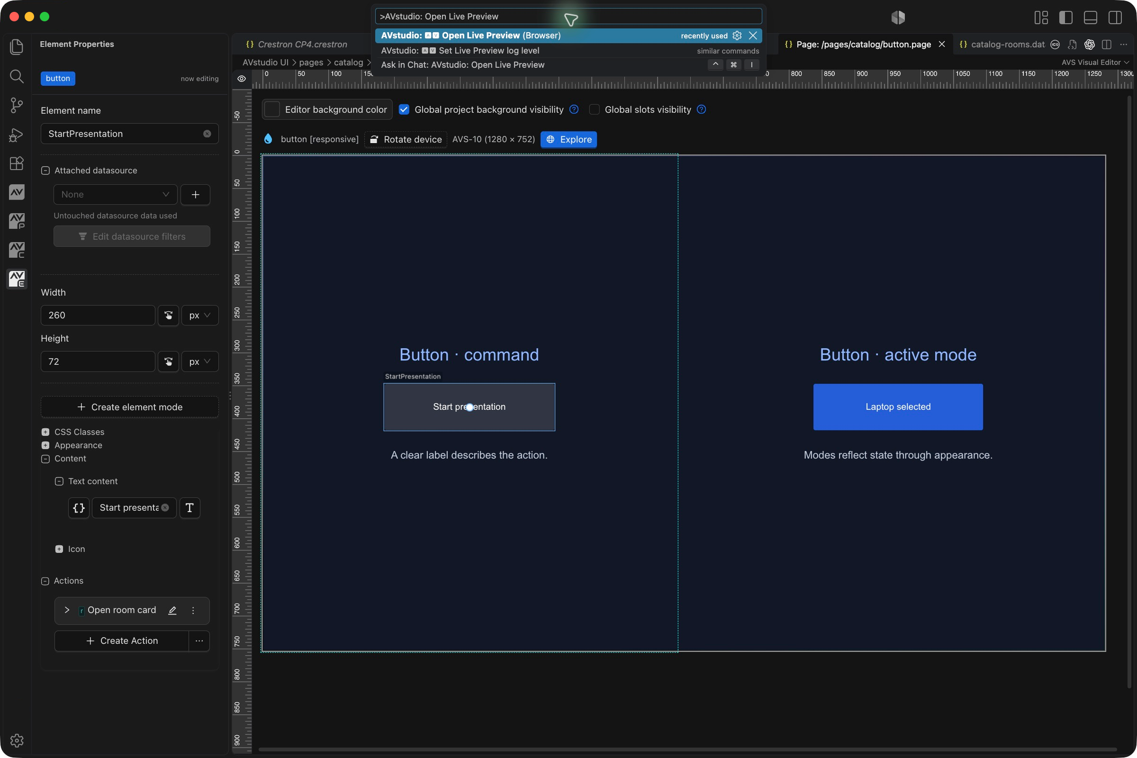The width and height of the screenshot is (1137, 758).
Task: Select Set Live Preview log level command
Action: click(568, 50)
